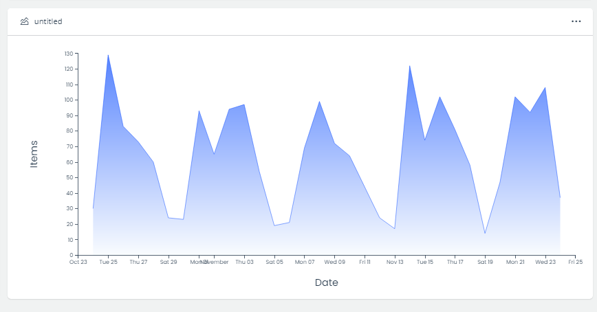The height and width of the screenshot is (312, 597).
Task: Click the 'Thu 27' axis tick label
Action: (x=138, y=262)
